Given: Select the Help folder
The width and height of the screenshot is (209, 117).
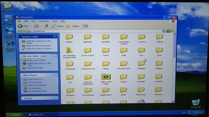Looking at the screenshot, I should (x=123, y=52).
